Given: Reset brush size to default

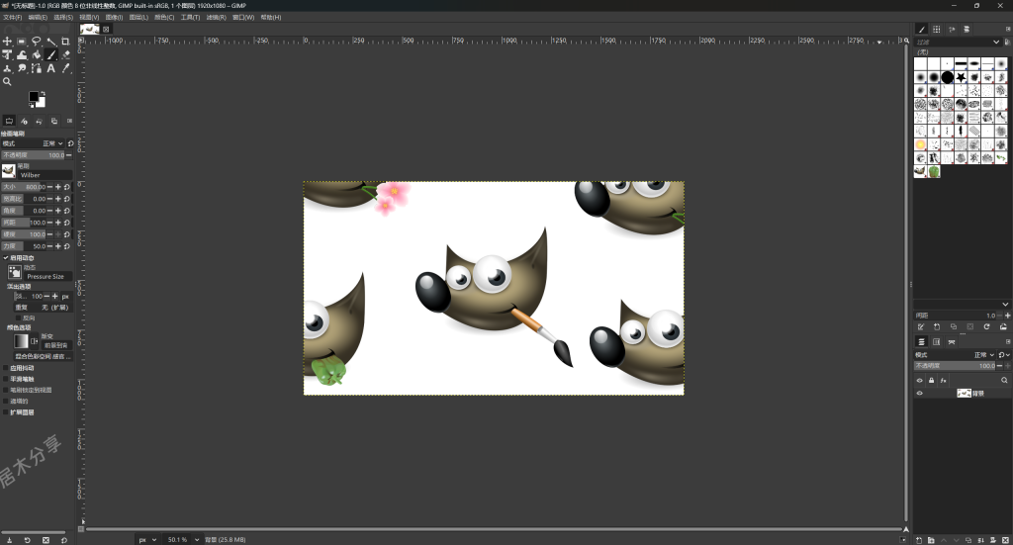Looking at the screenshot, I should (x=67, y=187).
